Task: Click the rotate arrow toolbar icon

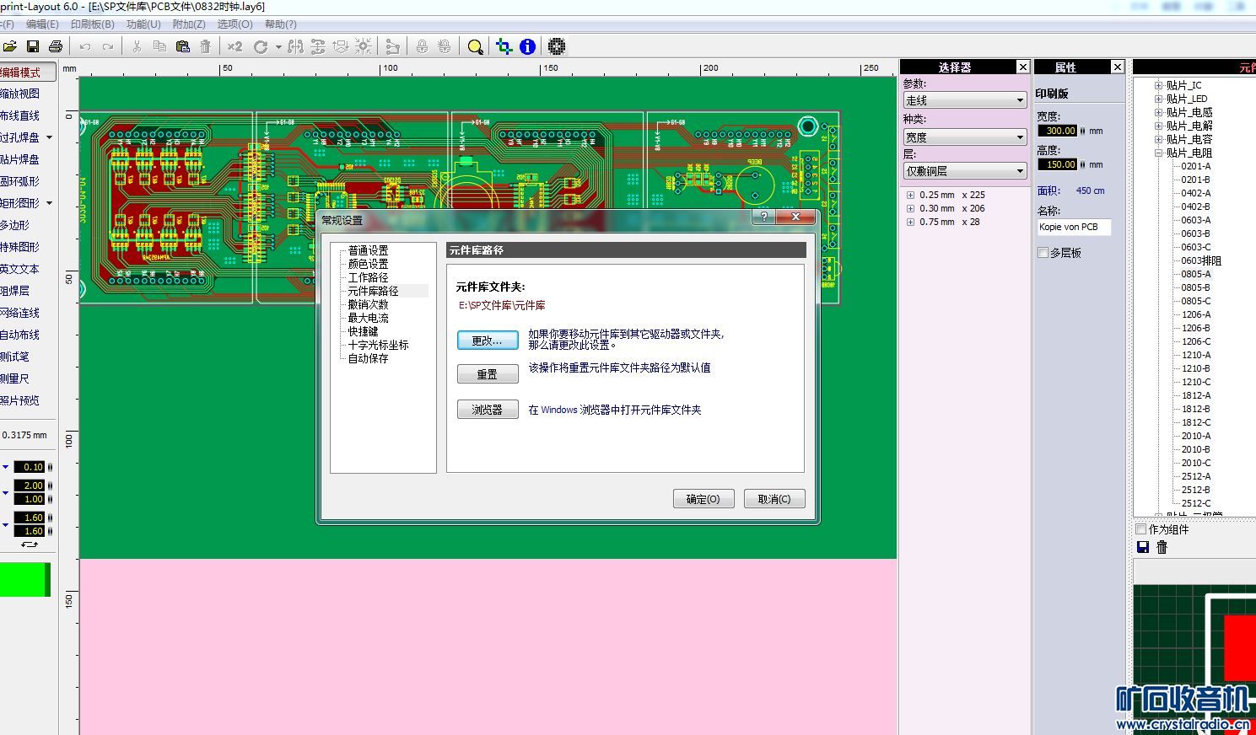Action: coord(261,46)
